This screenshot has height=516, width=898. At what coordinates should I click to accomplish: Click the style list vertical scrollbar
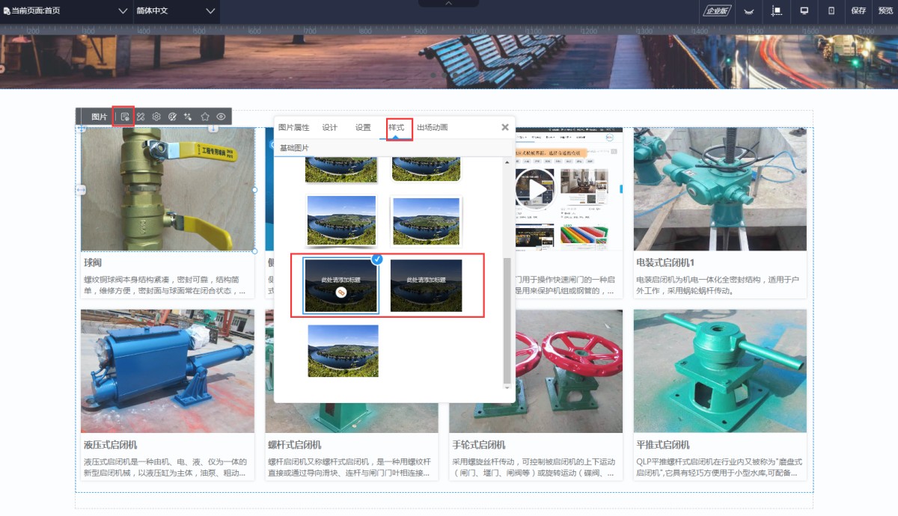tap(507, 320)
